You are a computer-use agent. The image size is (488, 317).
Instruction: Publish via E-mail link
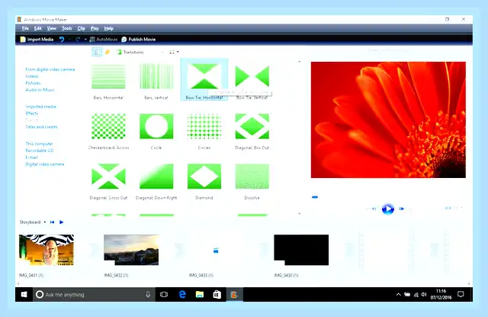31,157
